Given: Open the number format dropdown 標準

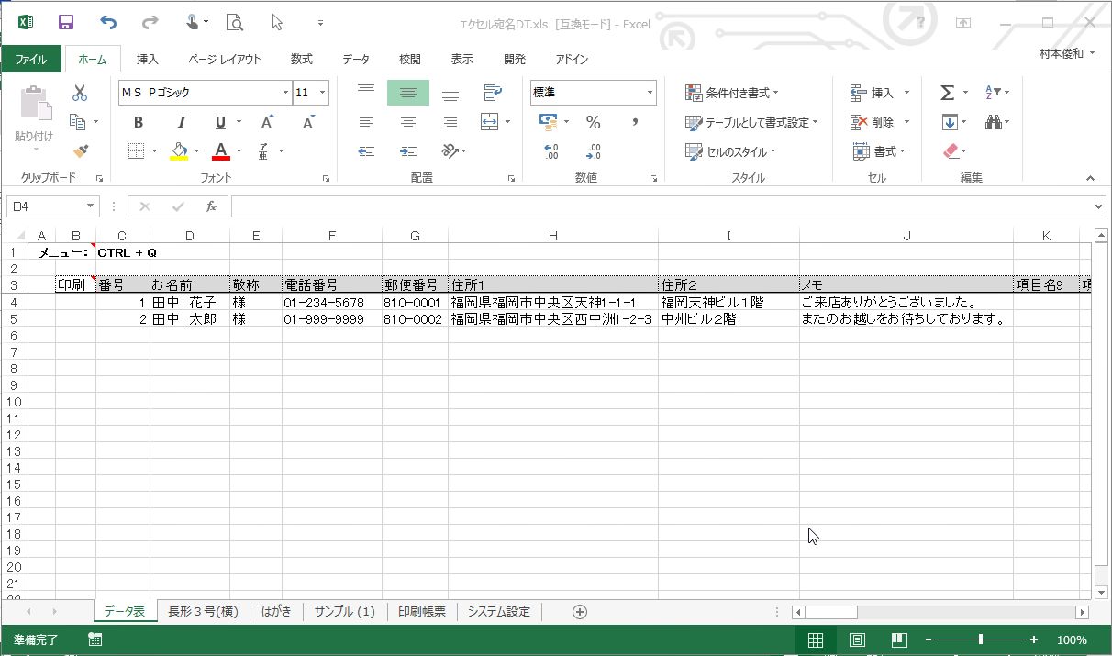Looking at the screenshot, I should click(650, 93).
